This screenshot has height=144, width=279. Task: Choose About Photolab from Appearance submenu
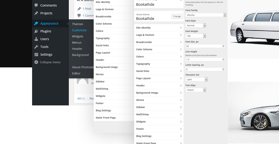click(83, 67)
